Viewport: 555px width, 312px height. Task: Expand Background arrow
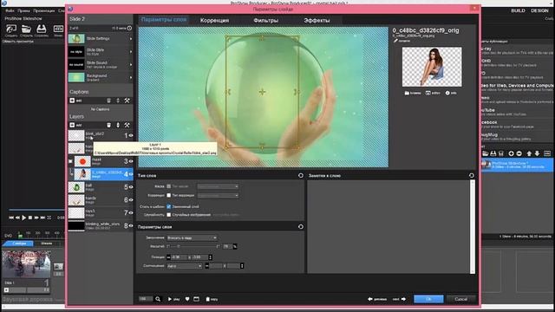pos(131,77)
